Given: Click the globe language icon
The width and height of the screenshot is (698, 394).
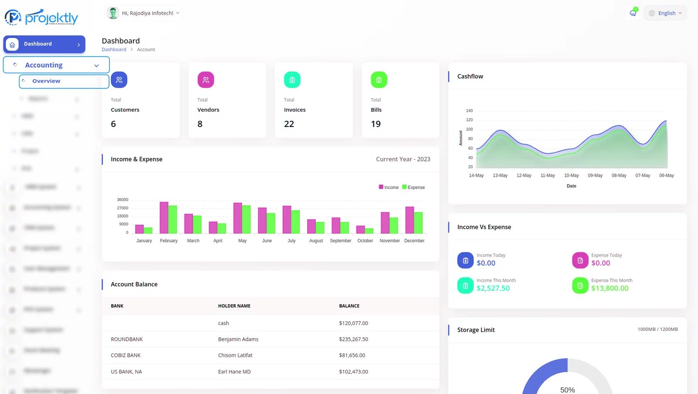Looking at the screenshot, I should pos(652,13).
